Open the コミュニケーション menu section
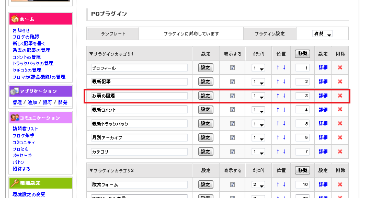Screen dimensions: 365x198 [41, 118]
